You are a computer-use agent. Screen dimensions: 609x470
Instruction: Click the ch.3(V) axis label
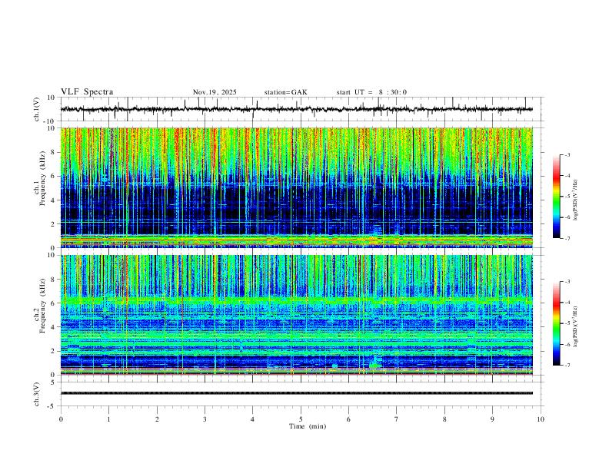coord(36,394)
